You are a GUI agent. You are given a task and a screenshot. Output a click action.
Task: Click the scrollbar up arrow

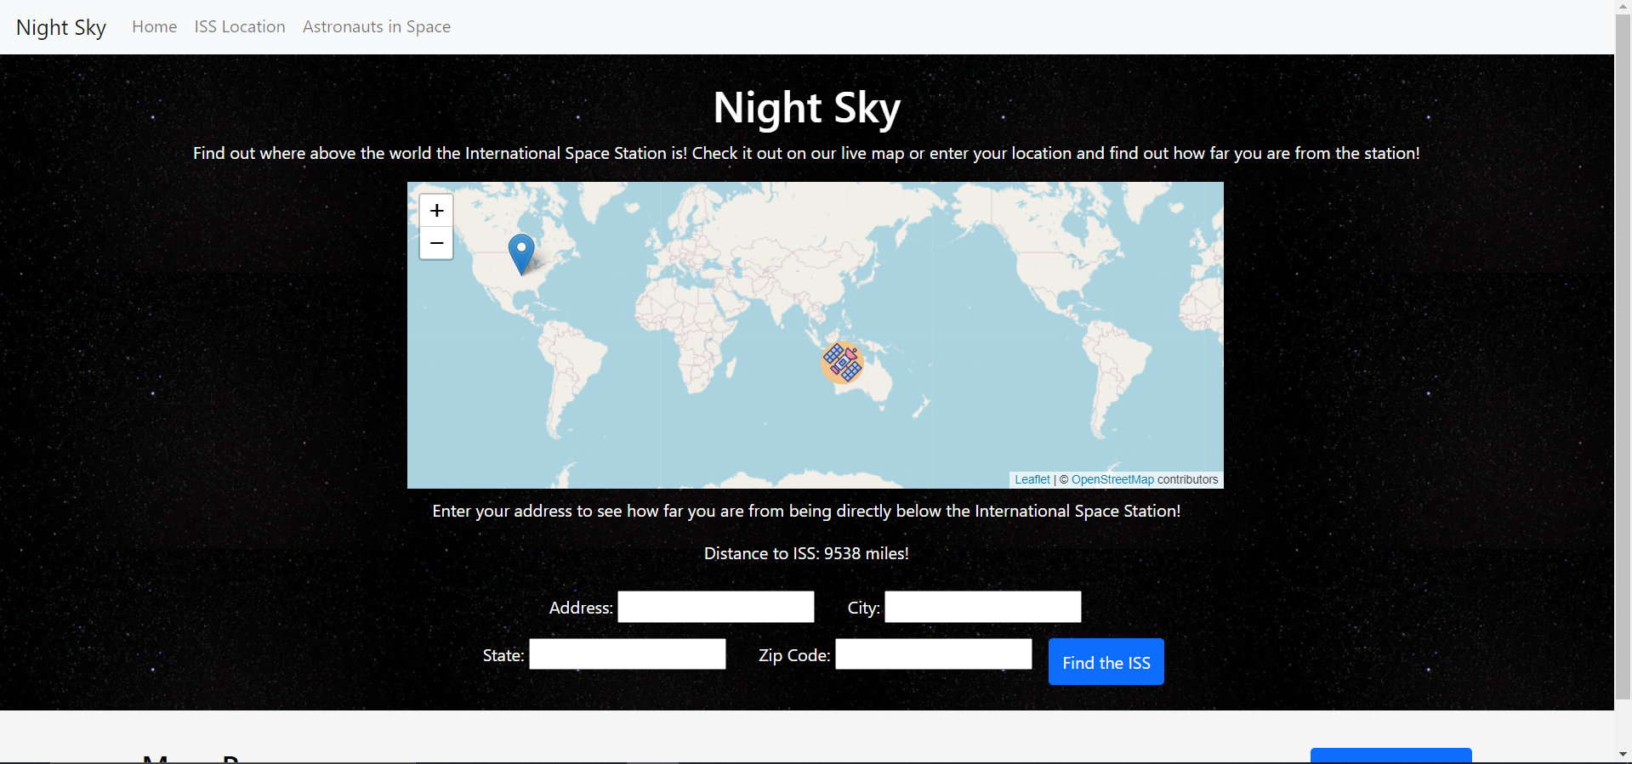point(1623,7)
